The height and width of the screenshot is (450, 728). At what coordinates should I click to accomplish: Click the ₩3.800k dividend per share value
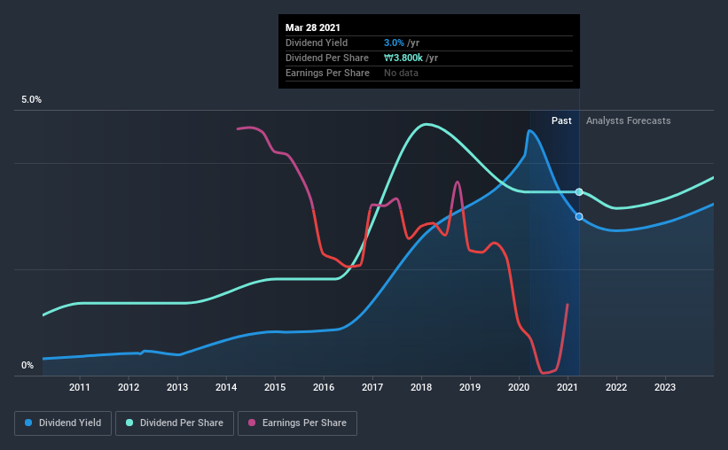(x=403, y=58)
